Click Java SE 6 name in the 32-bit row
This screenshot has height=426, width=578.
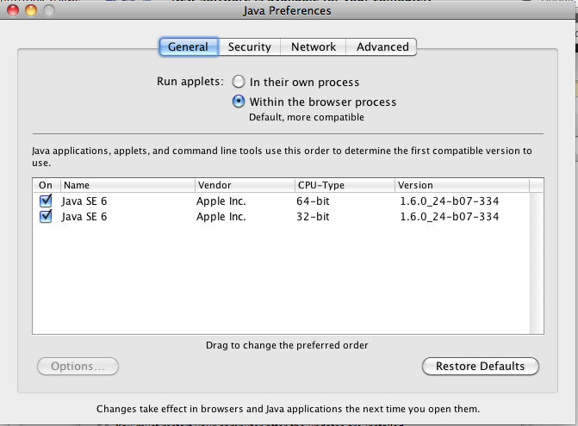84,217
